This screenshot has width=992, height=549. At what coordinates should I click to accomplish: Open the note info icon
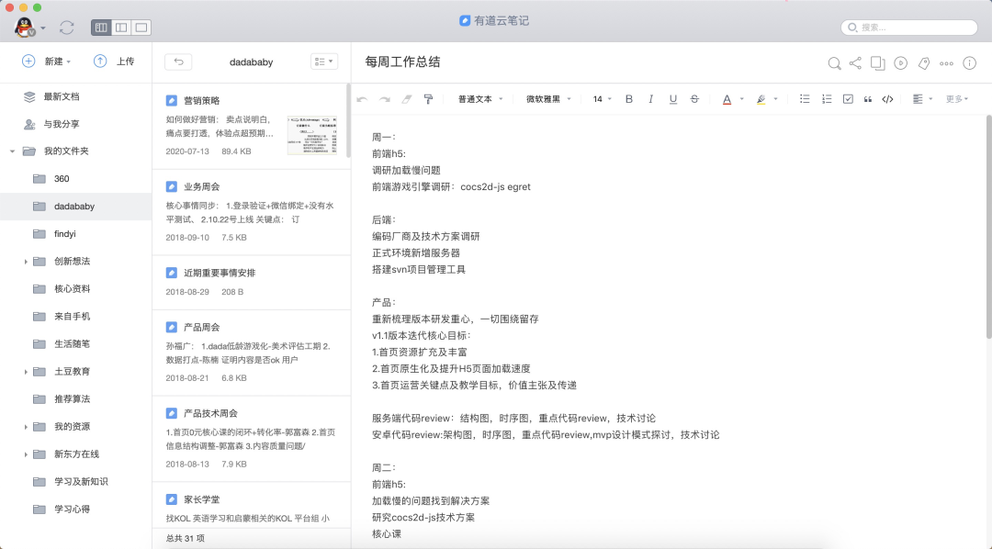(x=969, y=62)
